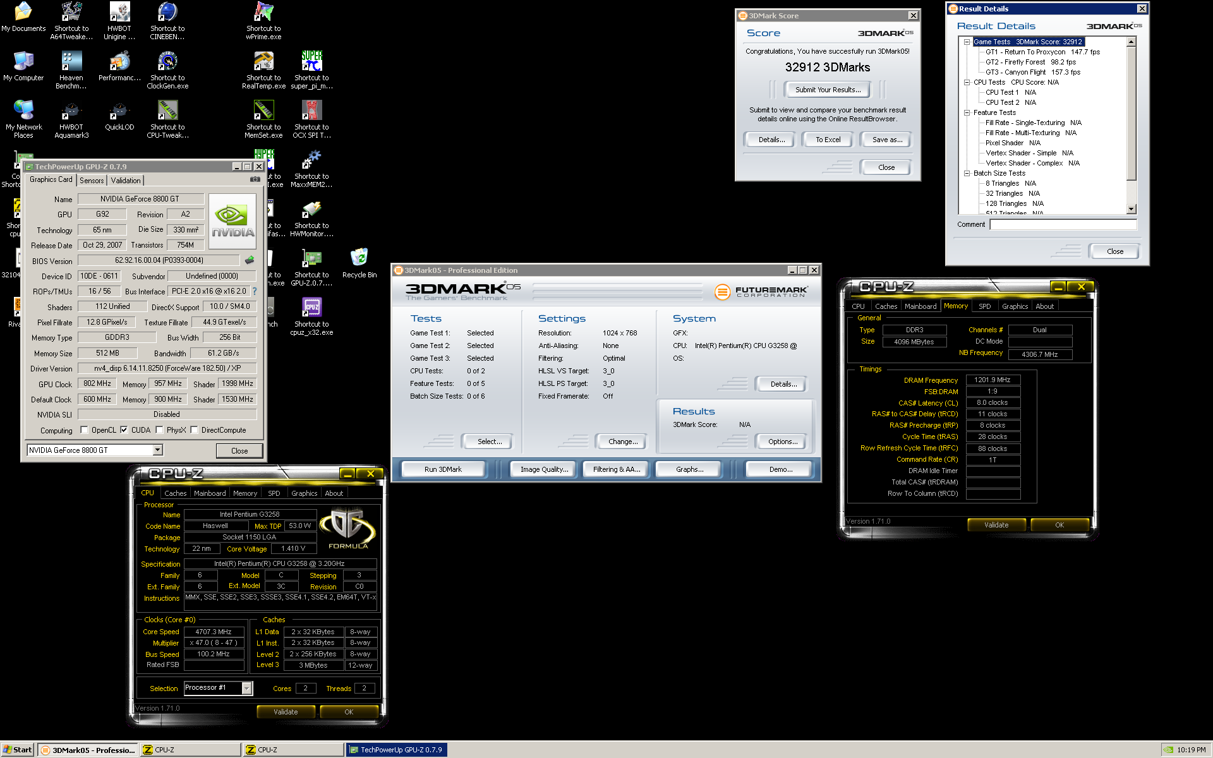Collapse Batch Size Tests tree node
Screen dimensions: 1213x758
pyautogui.click(x=967, y=173)
